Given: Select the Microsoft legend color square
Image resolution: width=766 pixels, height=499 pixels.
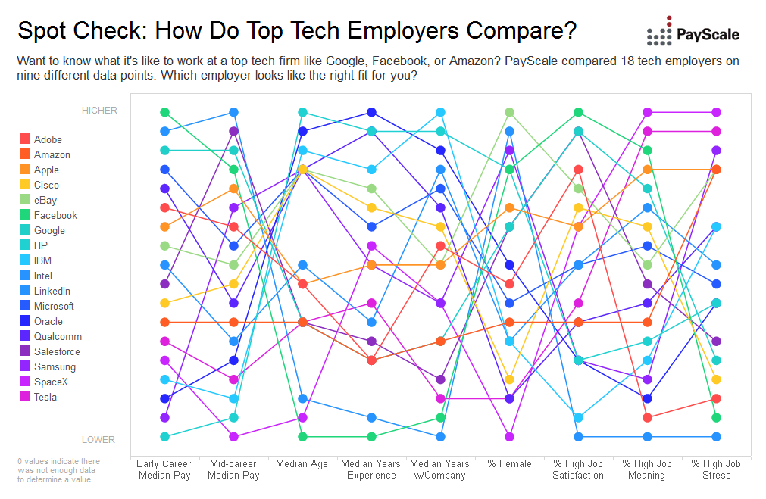Looking at the screenshot, I should 25,306.
